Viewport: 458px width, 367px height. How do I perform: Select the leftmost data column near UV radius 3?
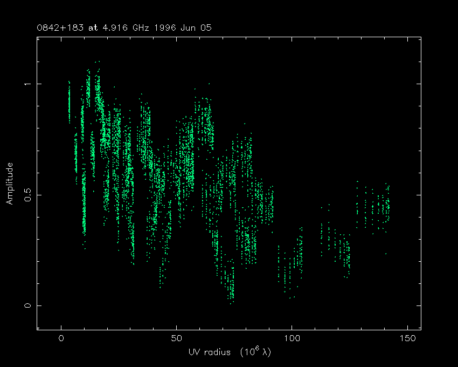69,103
